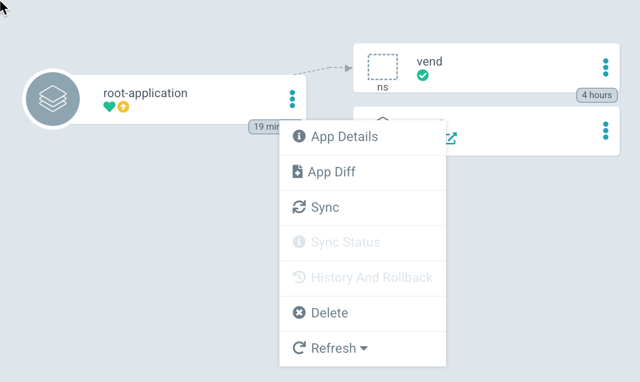Image resolution: width=640 pixels, height=382 pixels.
Task: Click the Refresh circular icon in the menu
Action: (x=298, y=348)
